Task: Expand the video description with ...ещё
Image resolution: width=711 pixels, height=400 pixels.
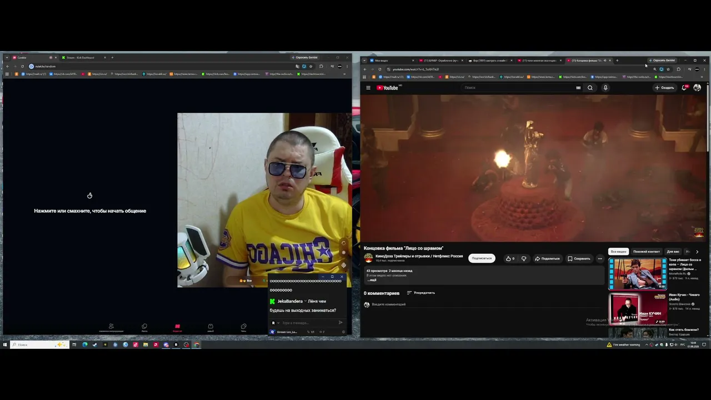Action: tap(372, 280)
